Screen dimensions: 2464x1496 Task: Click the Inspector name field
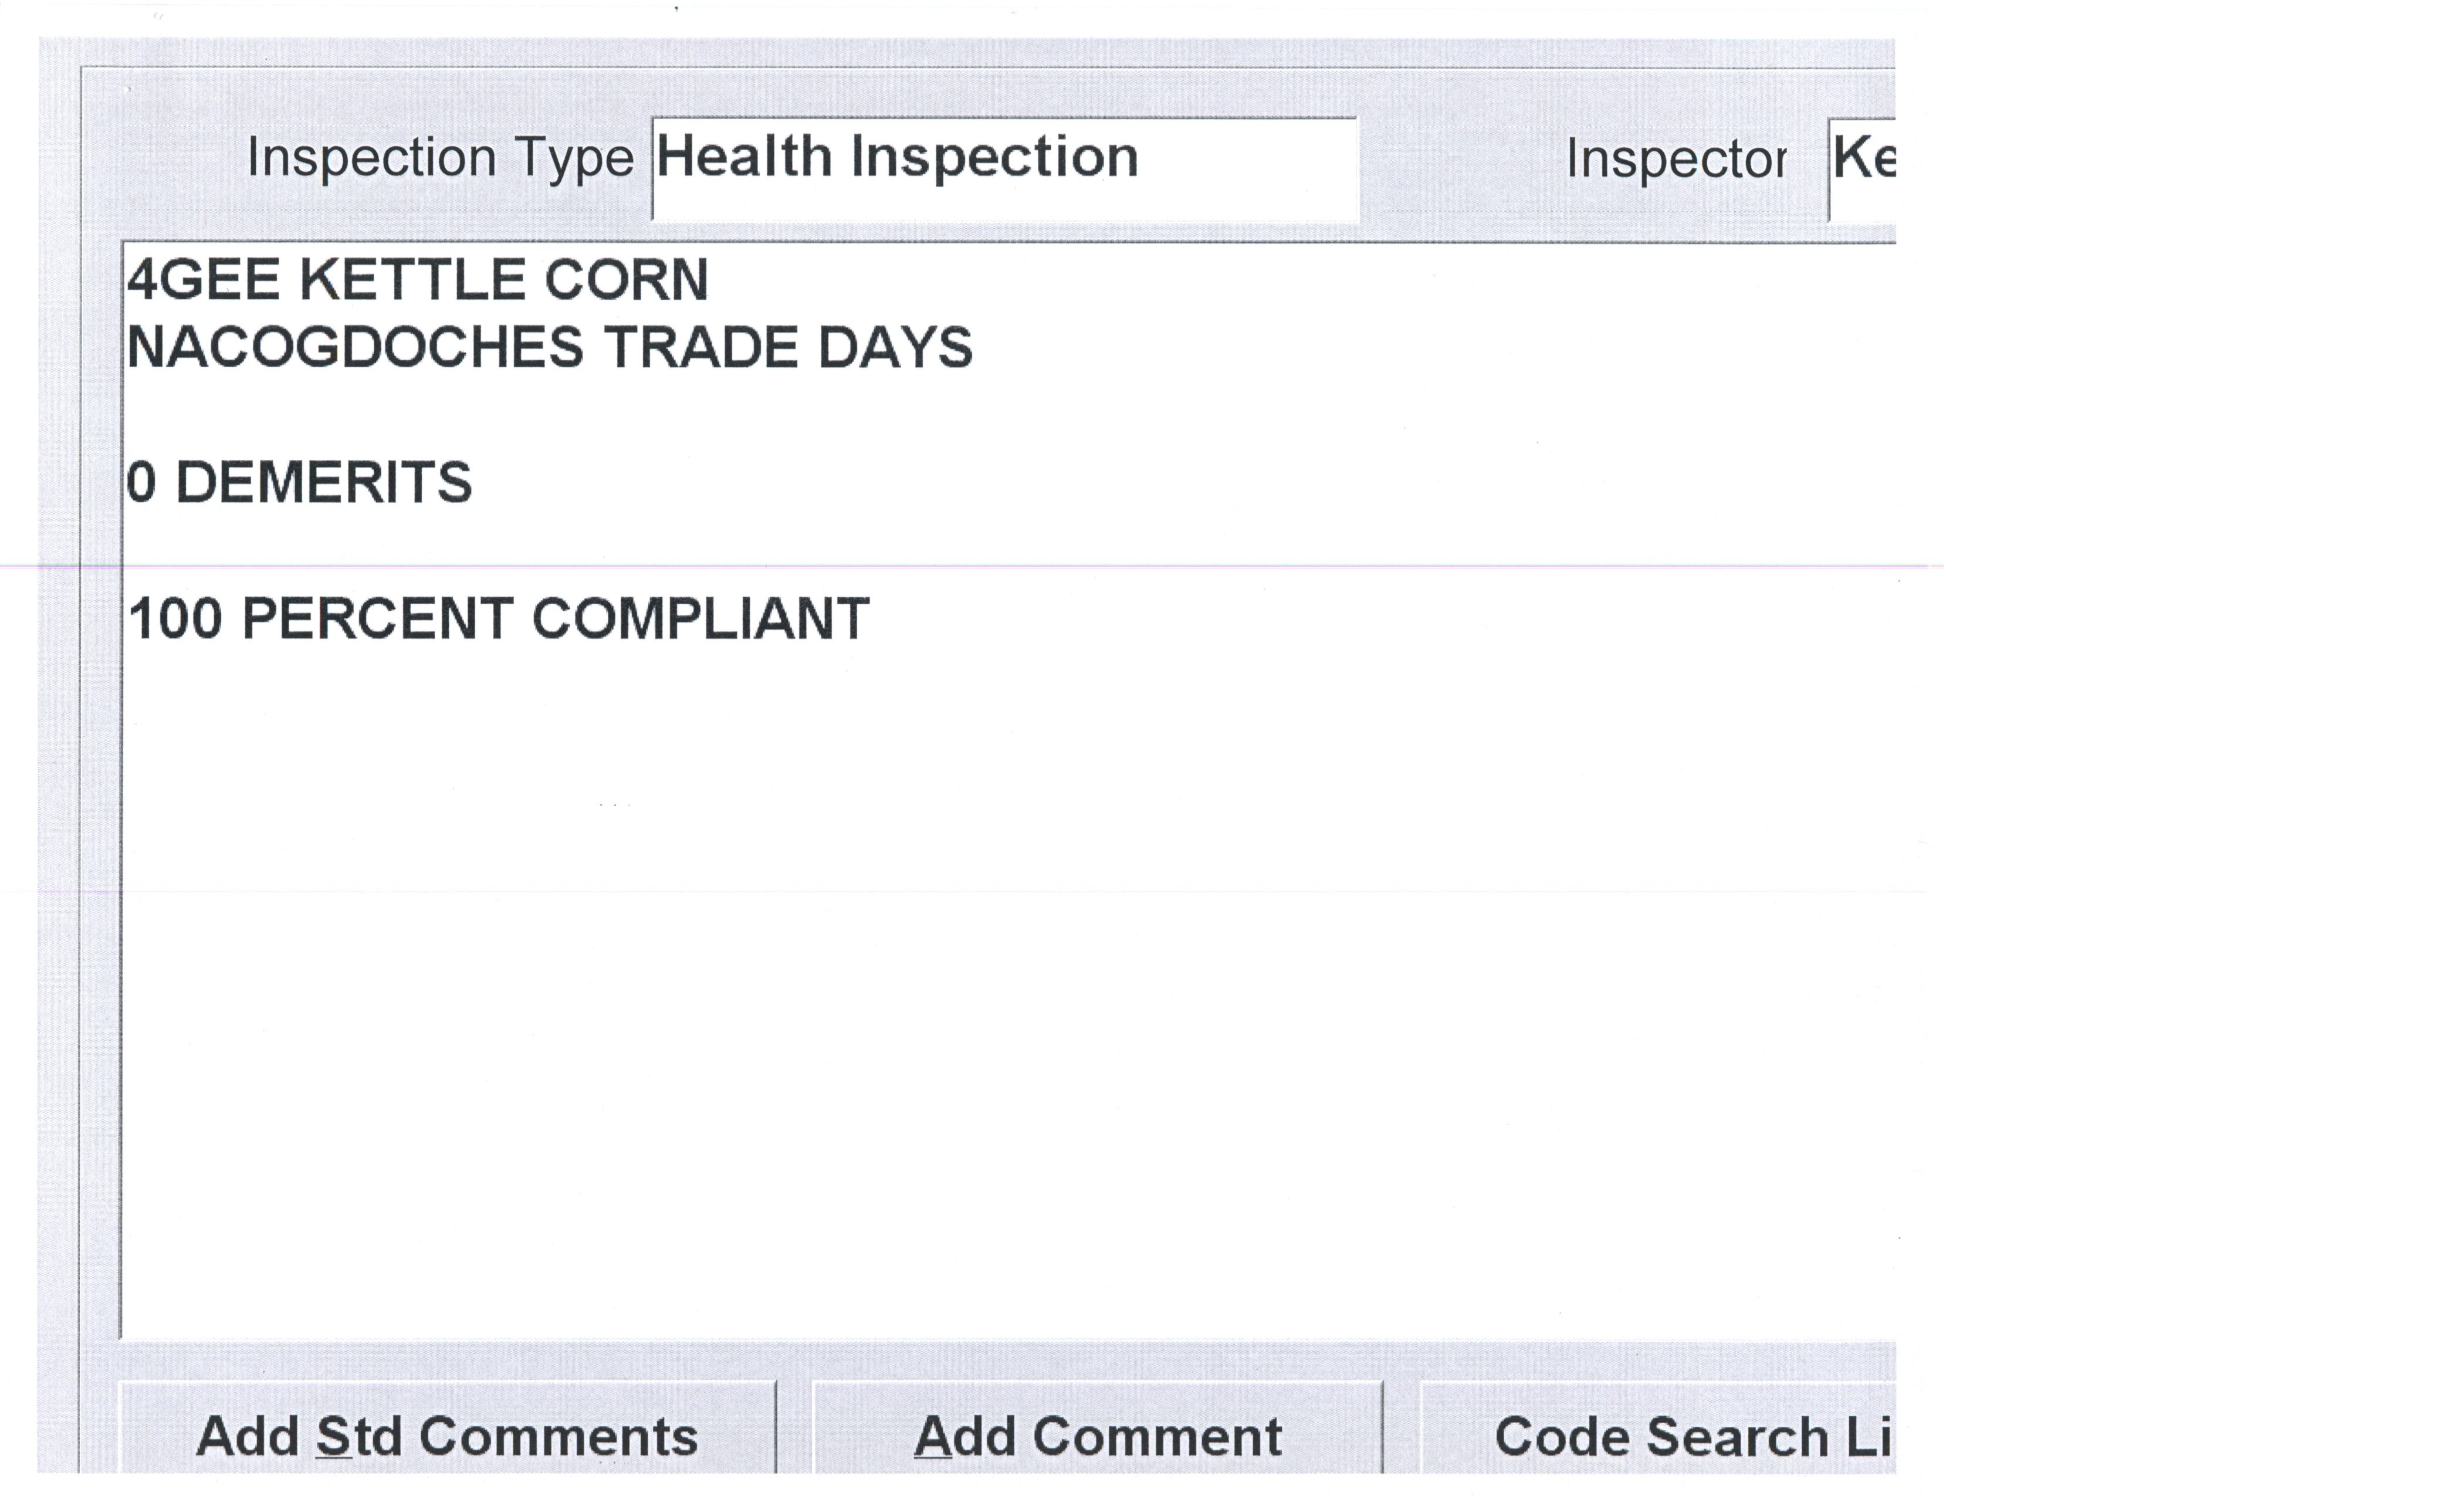pos(1862,168)
